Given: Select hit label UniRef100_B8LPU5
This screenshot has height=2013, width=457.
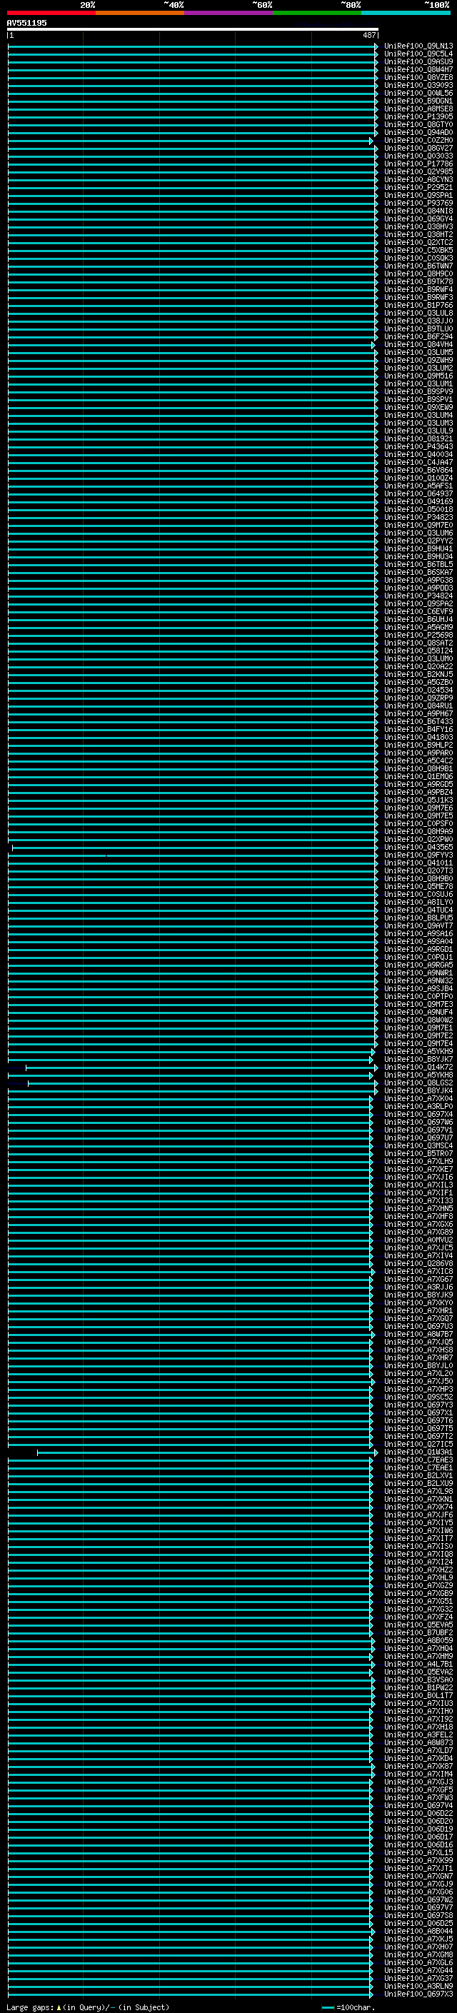Looking at the screenshot, I should click(x=418, y=918).
